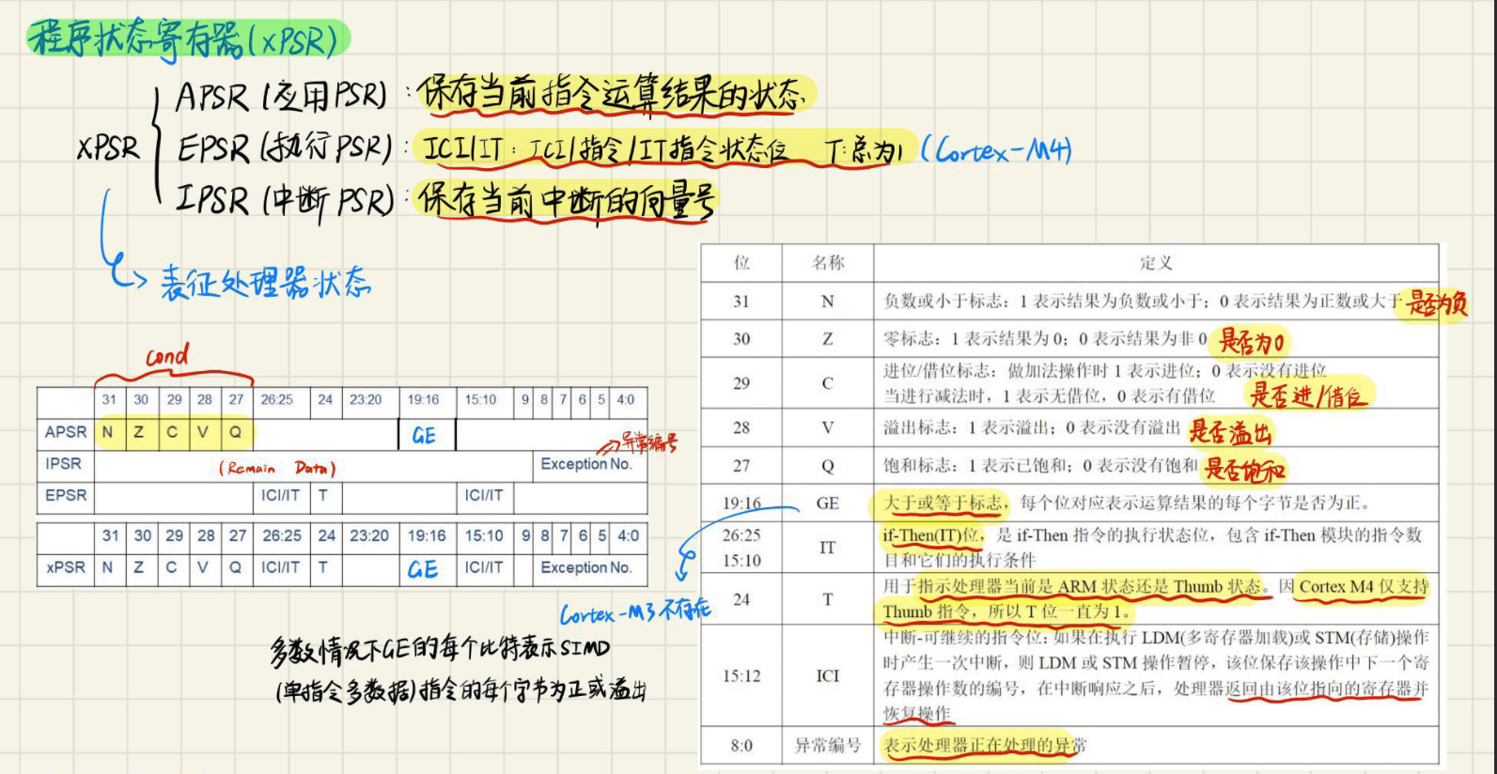Click the red handwritten 是否为负 note
1497x774 pixels.
[x=1436, y=302]
